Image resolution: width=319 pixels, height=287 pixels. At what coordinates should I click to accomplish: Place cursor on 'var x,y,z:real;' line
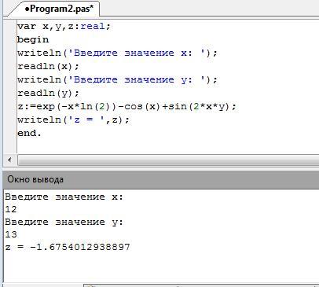[x=64, y=27]
